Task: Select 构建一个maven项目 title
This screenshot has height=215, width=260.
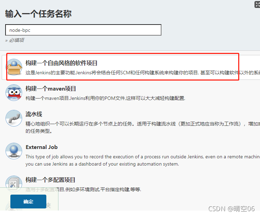Action: click(x=51, y=89)
